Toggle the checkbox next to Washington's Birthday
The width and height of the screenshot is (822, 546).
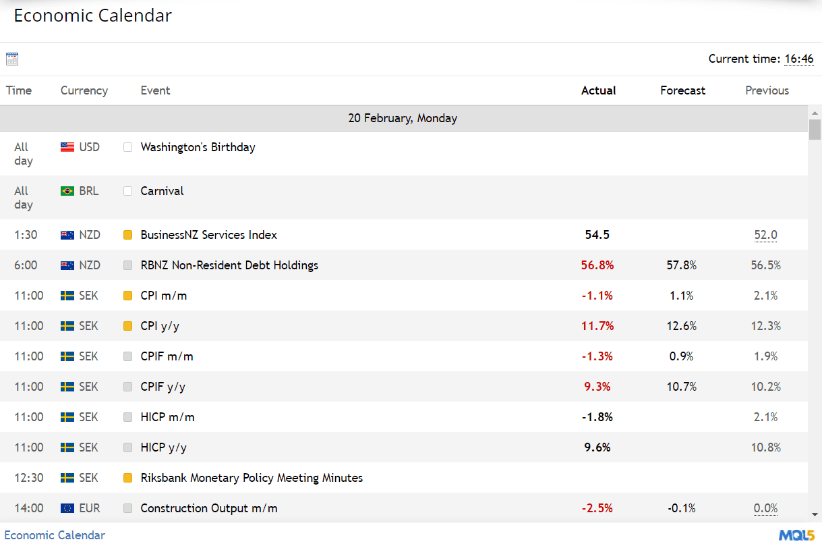coord(127,146)
